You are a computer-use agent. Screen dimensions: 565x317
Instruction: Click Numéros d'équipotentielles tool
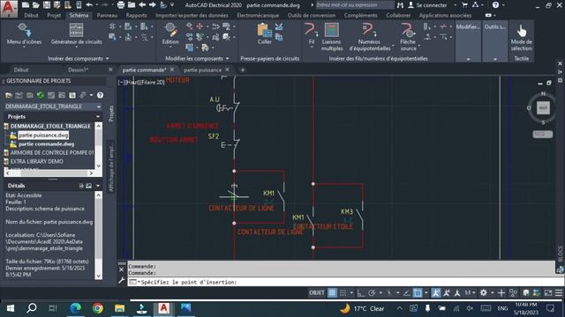click(x=369, y=37)
